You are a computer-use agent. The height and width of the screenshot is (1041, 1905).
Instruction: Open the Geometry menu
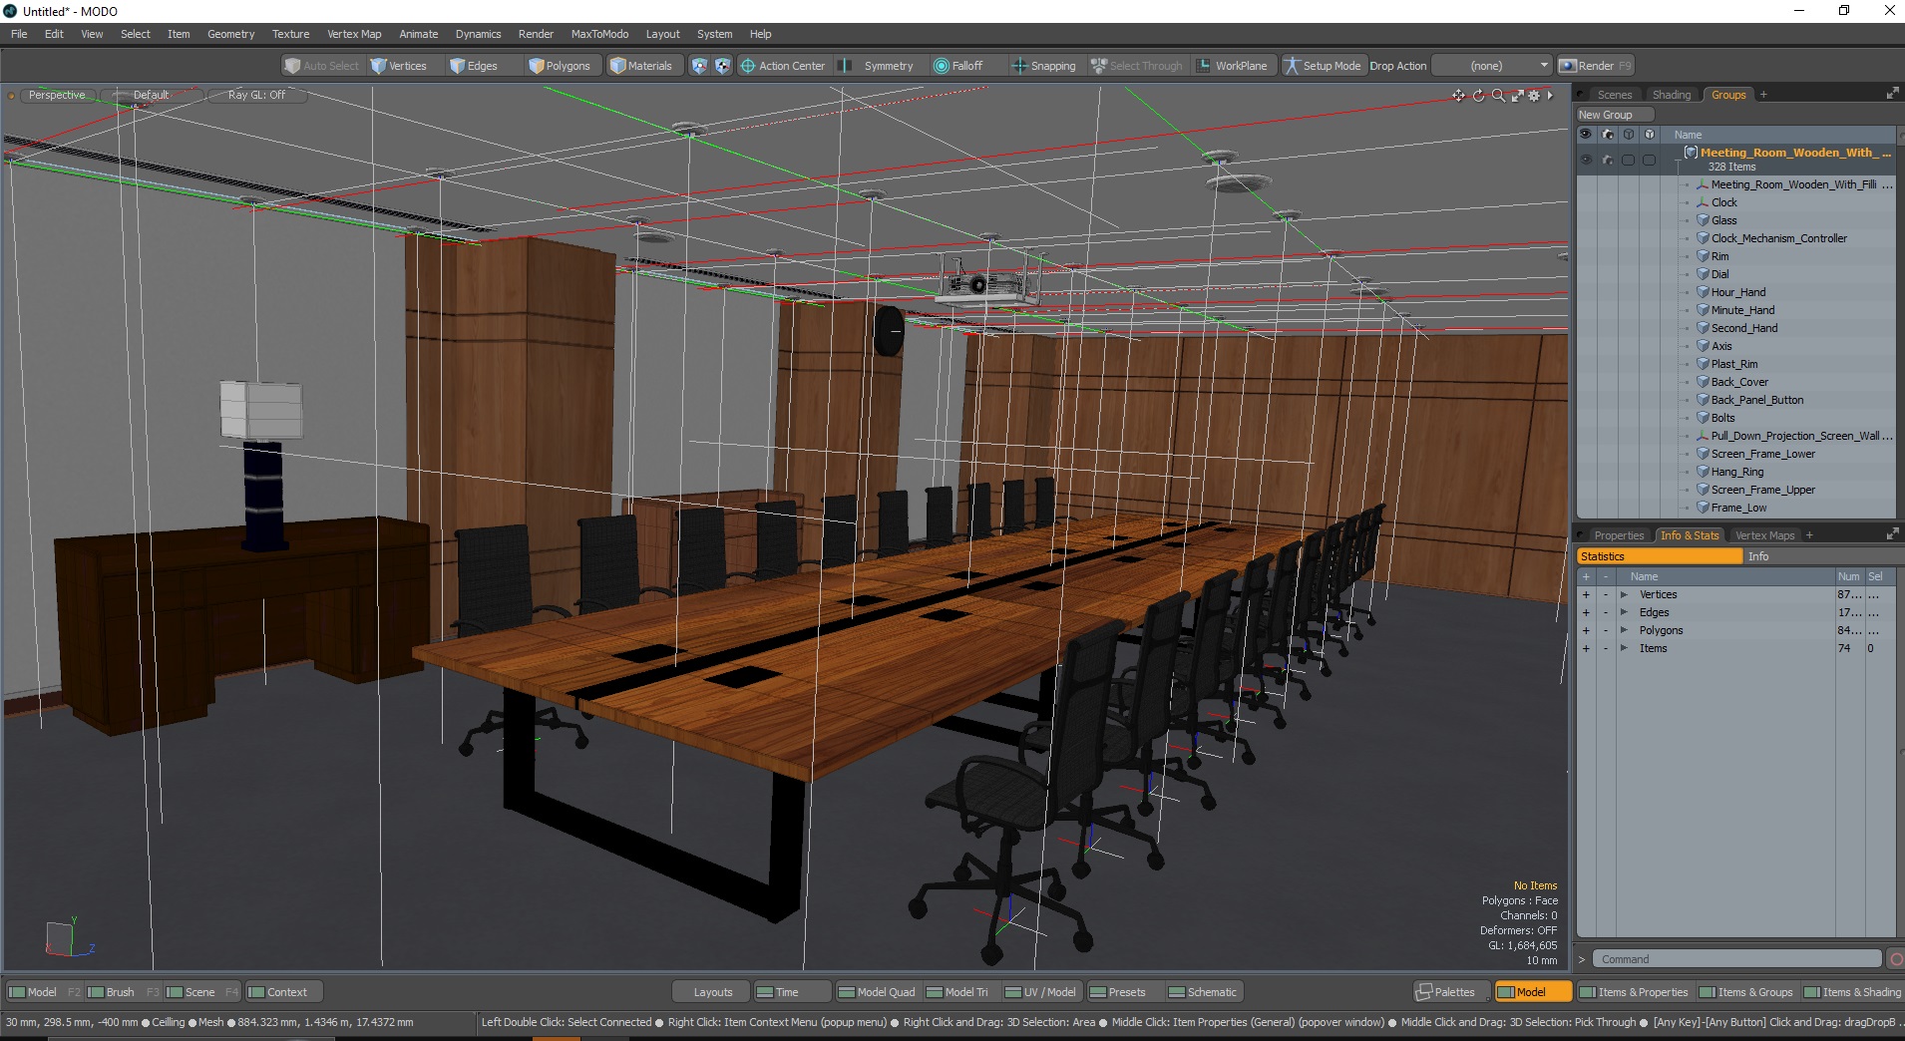pos(230,34)
